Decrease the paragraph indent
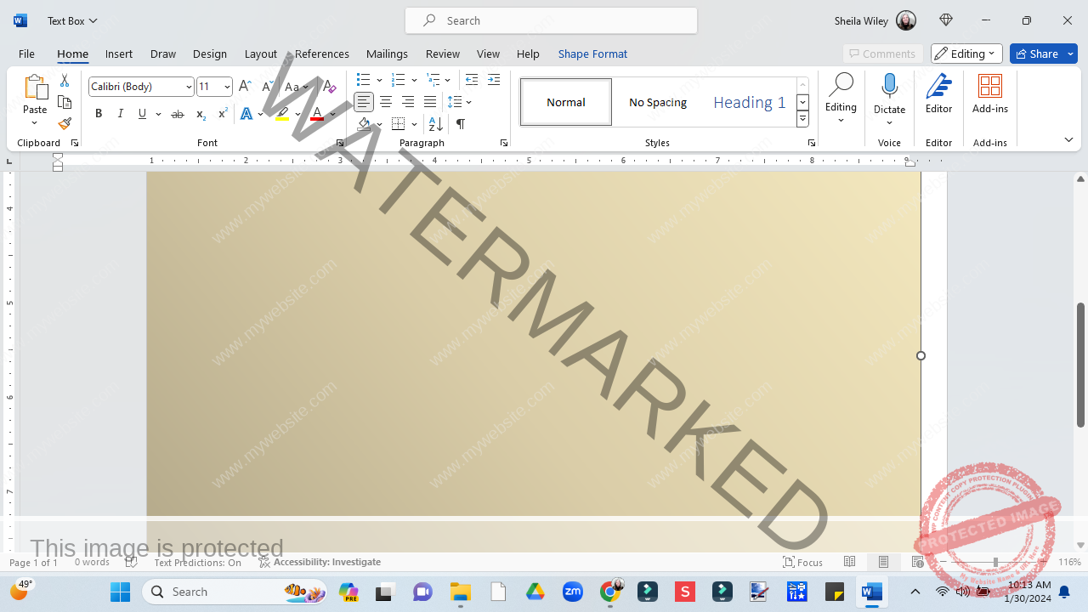The width and height of the screenshot is (1088, 612). pyautogui.click(x=472, y=80)
